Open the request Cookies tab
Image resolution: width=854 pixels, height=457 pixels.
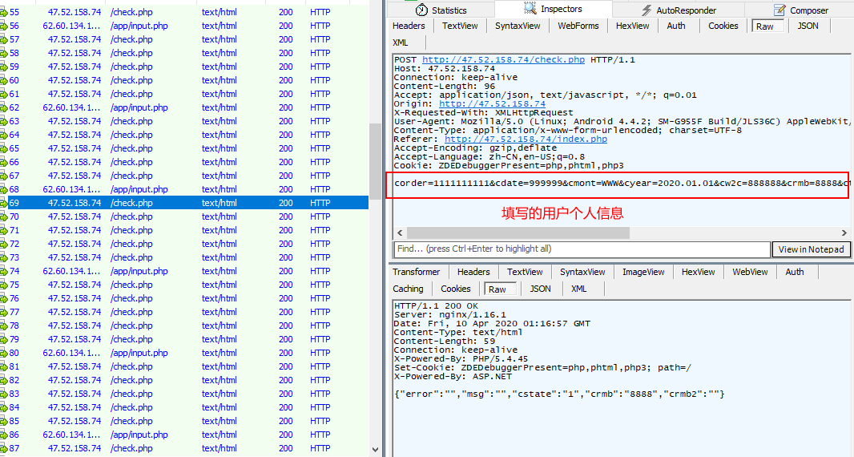723,26
